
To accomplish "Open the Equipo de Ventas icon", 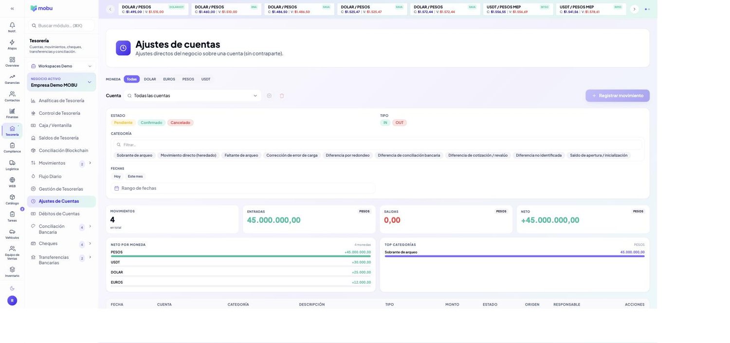I will [12, 249].
